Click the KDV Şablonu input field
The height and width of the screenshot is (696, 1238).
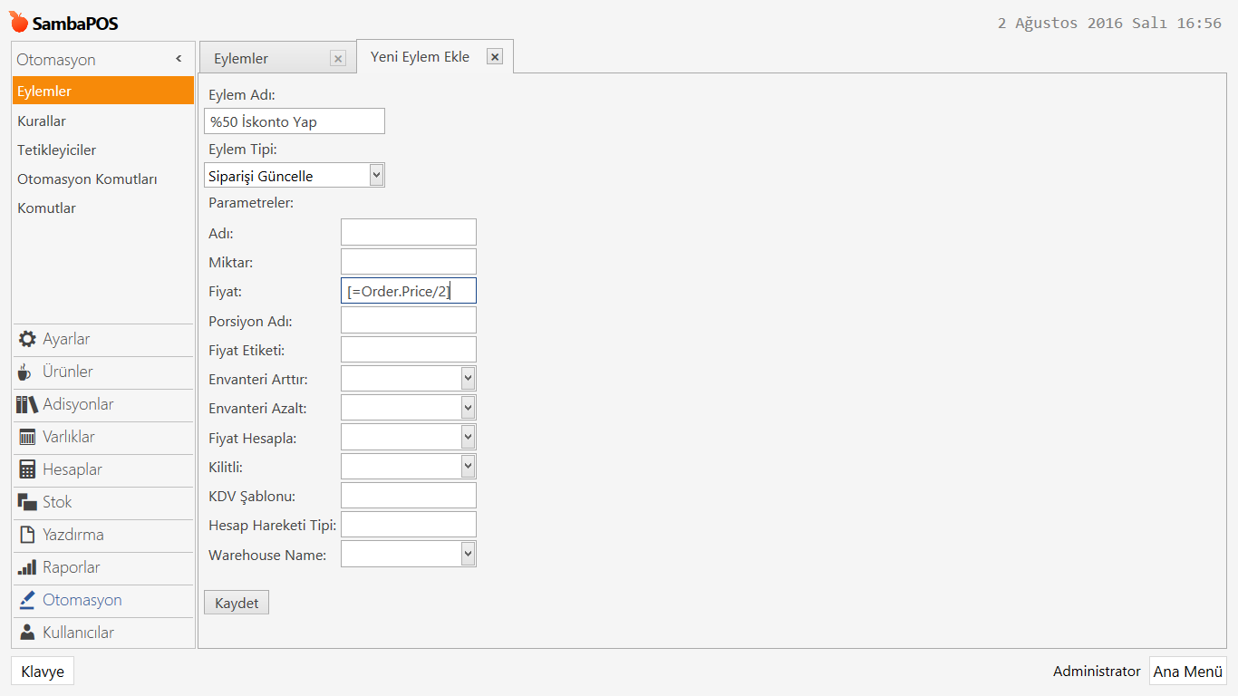coord(409,495)
